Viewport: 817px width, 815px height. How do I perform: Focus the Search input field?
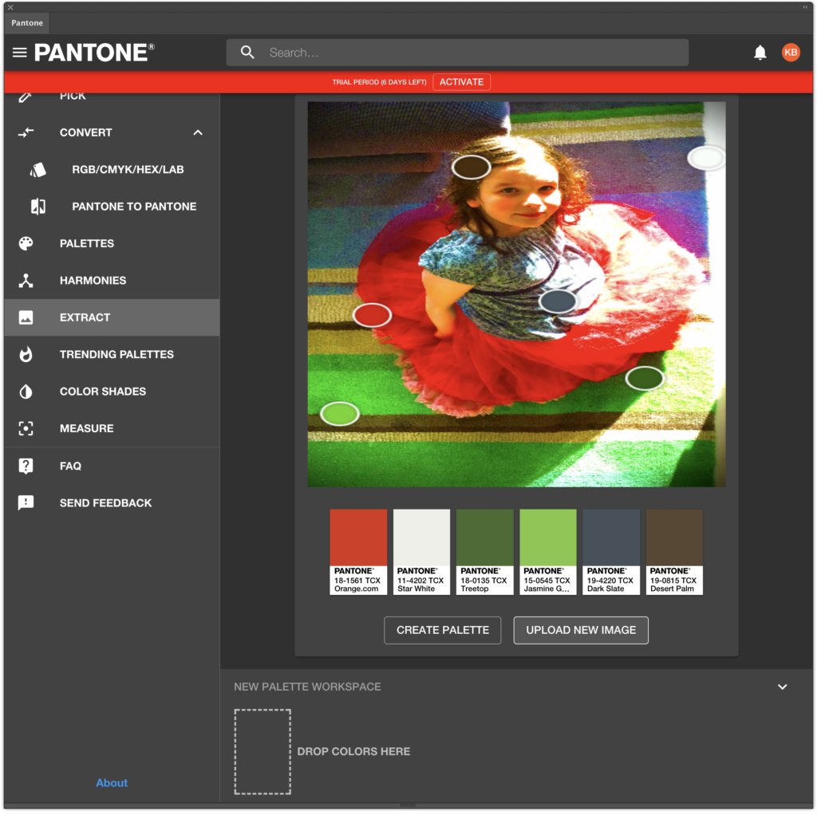click(457, 53)
